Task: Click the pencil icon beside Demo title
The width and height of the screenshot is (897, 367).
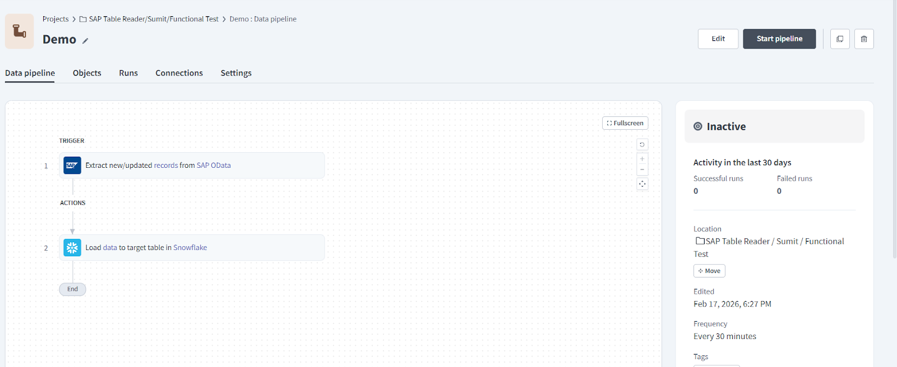Action: click(x=85, y=41)
